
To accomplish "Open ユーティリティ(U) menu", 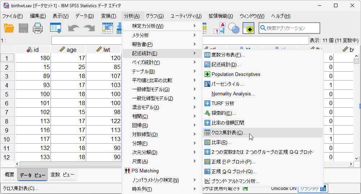I will pos(186,16).
